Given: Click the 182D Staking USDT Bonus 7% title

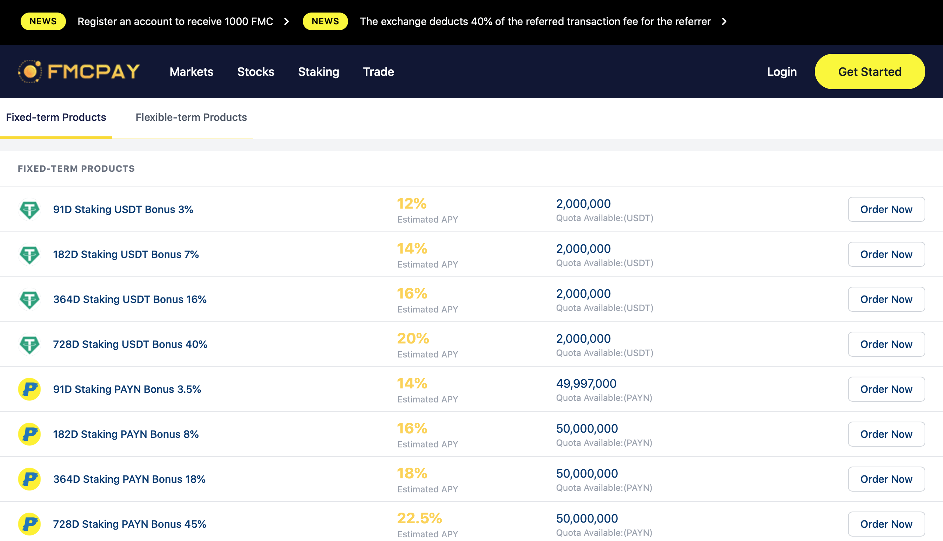Looking at the screenshot, I should tap(126, 254).
